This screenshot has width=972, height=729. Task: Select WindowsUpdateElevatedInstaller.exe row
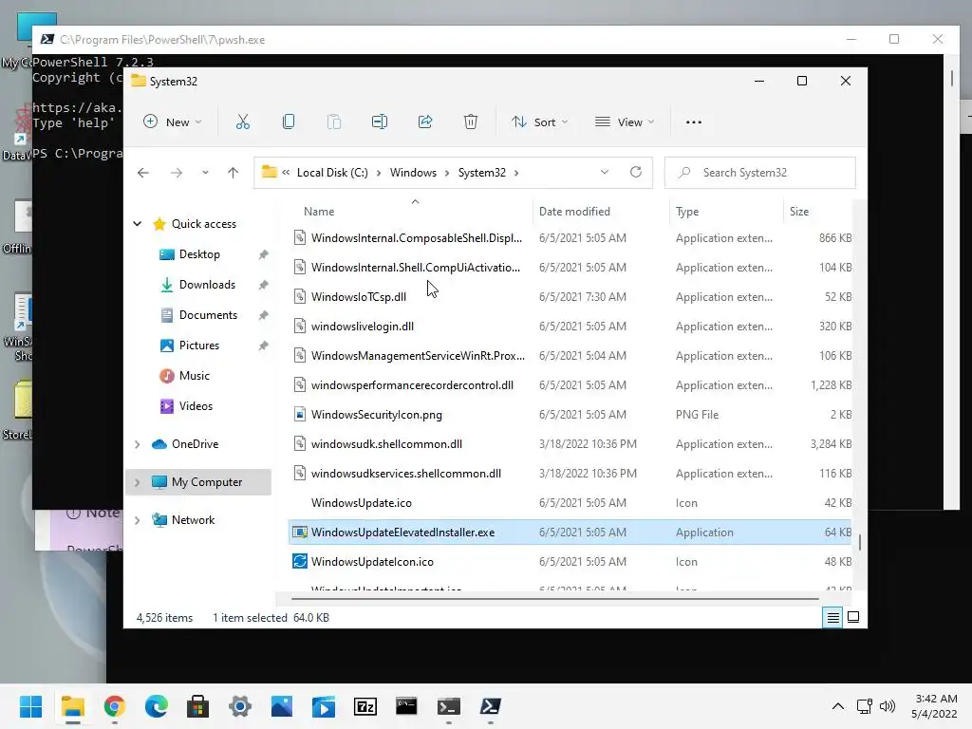(570, 533)
